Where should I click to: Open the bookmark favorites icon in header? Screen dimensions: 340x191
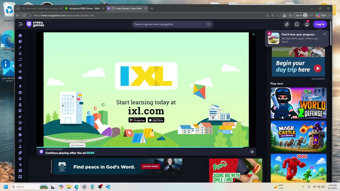click(x=297, y=24)
